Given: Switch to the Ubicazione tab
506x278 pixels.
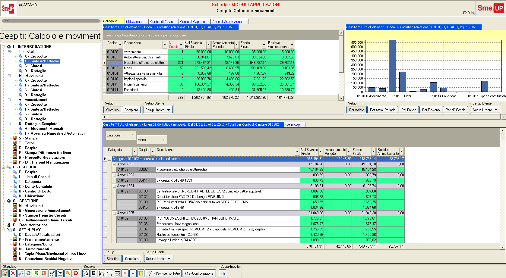Looking at the screenshot, I should (x=134, y=22).
